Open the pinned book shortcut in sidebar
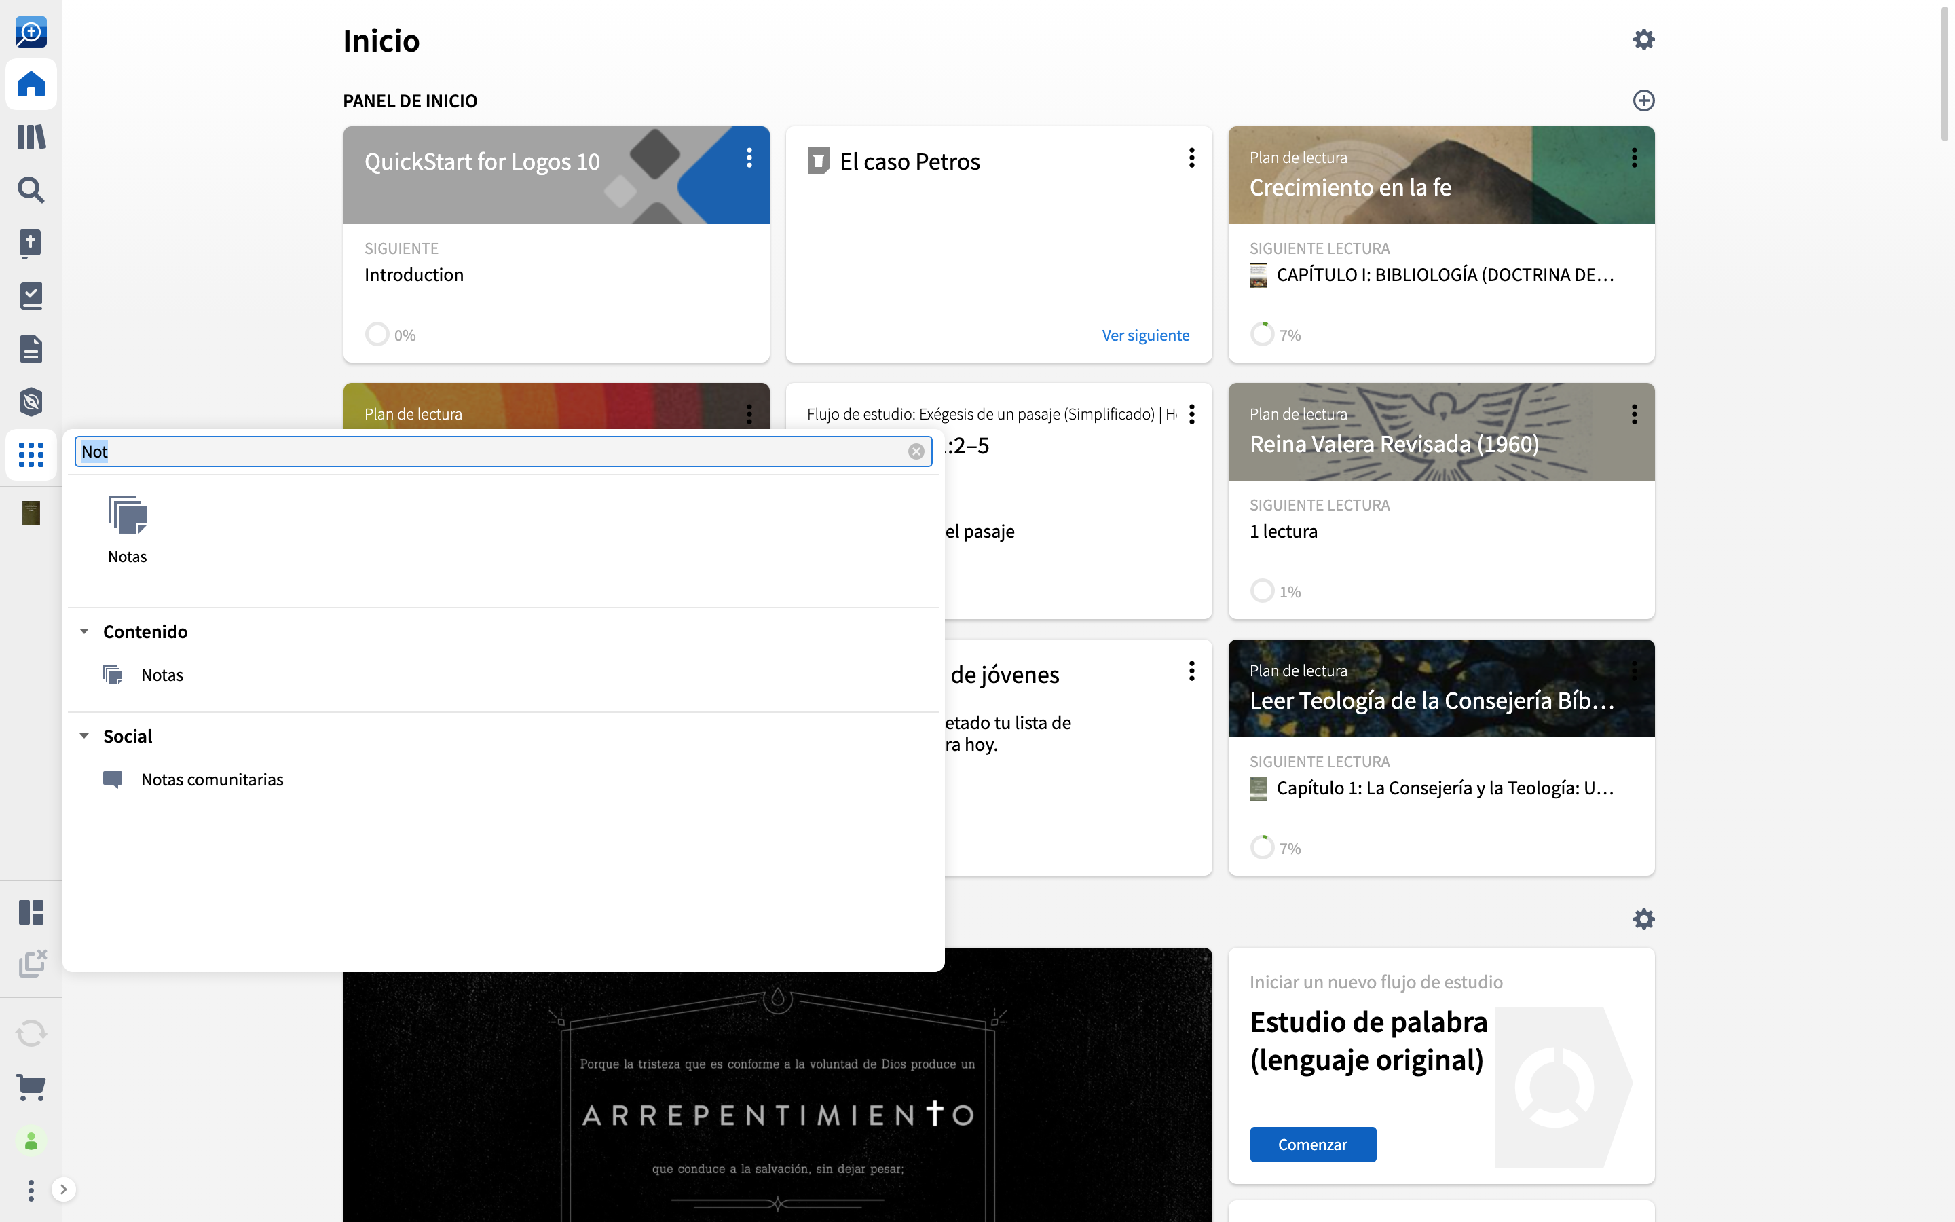The image size is (1955, 1222). coord(31,513)
